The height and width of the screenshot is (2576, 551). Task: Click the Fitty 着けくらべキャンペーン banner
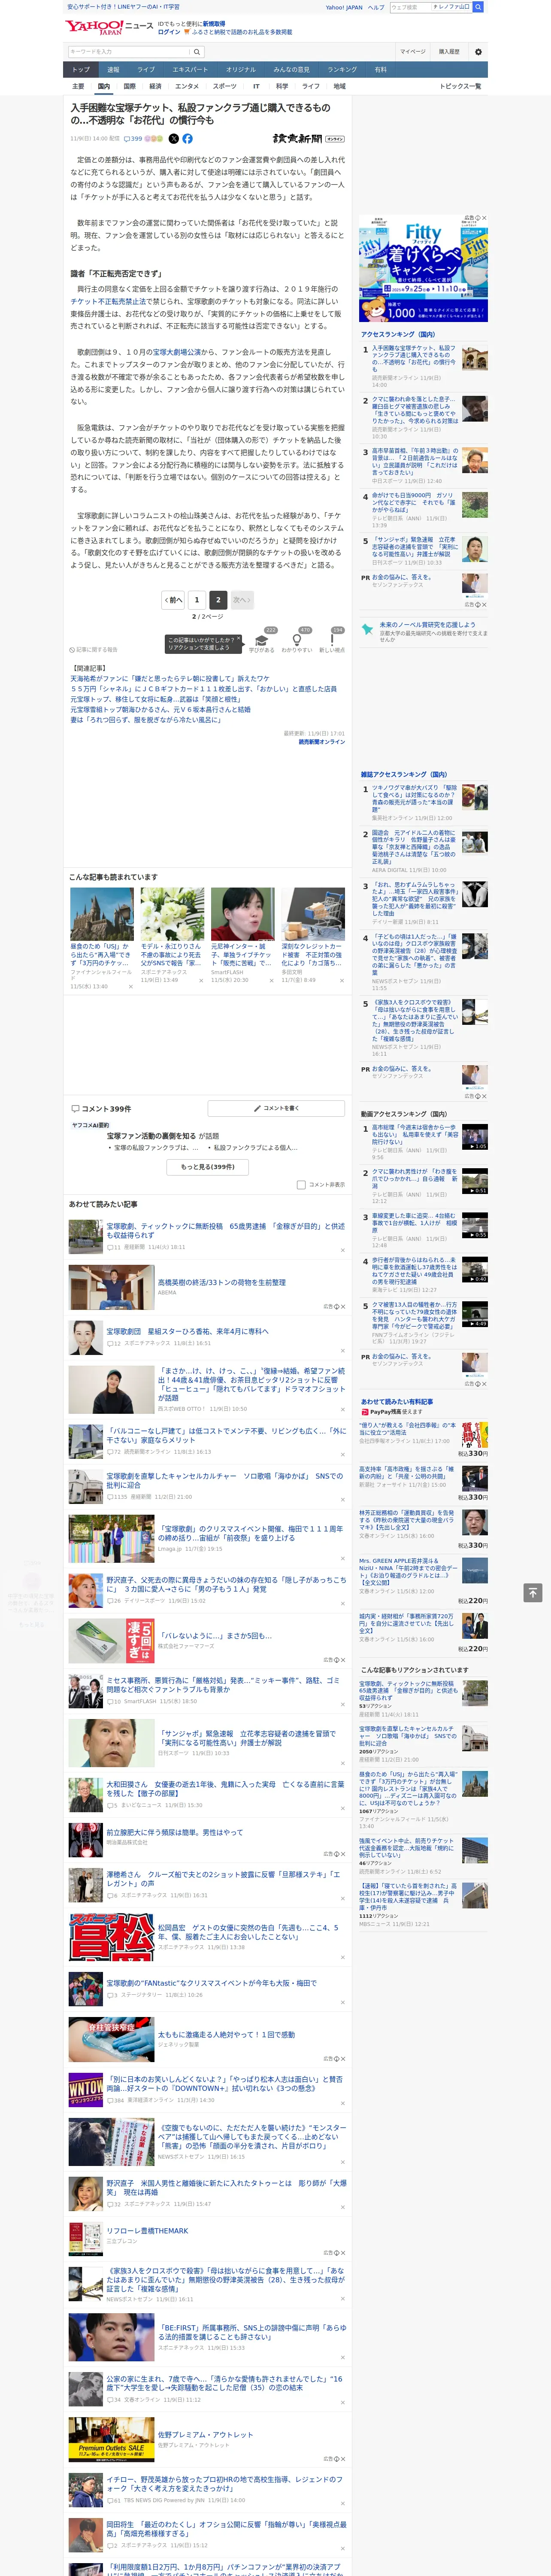(x=423, y=268)
